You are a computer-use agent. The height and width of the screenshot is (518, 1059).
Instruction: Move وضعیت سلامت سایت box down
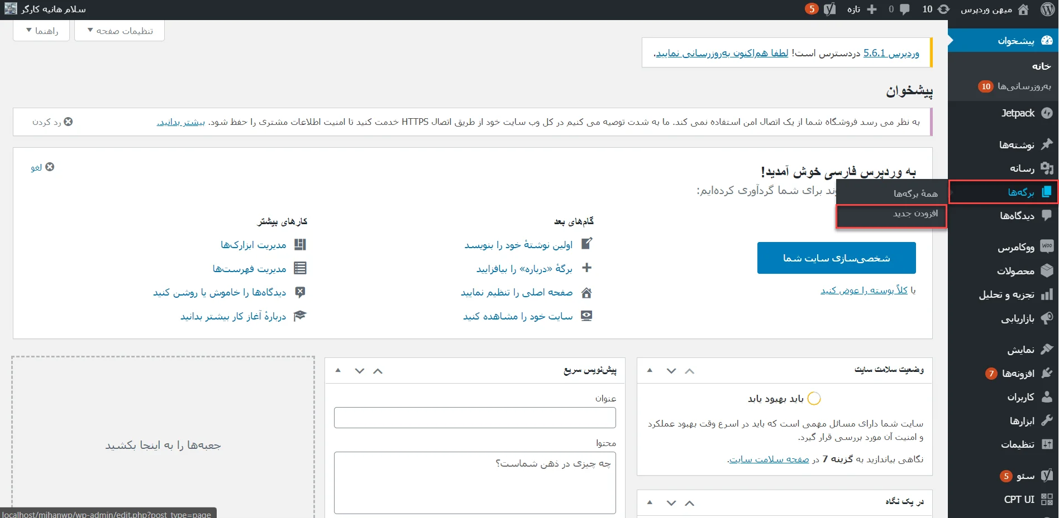click(671, 371)
